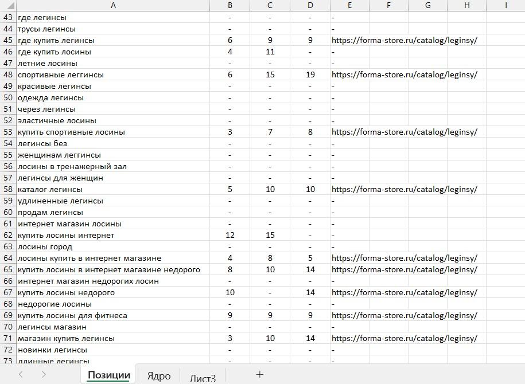This screenshot has width=525, height=384.
Task: Open forma-store link in row 64
Action: [x=405, y=258]
